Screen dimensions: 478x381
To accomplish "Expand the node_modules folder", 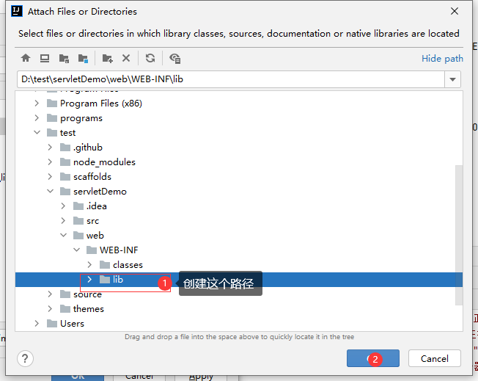I will coord(50,162).
